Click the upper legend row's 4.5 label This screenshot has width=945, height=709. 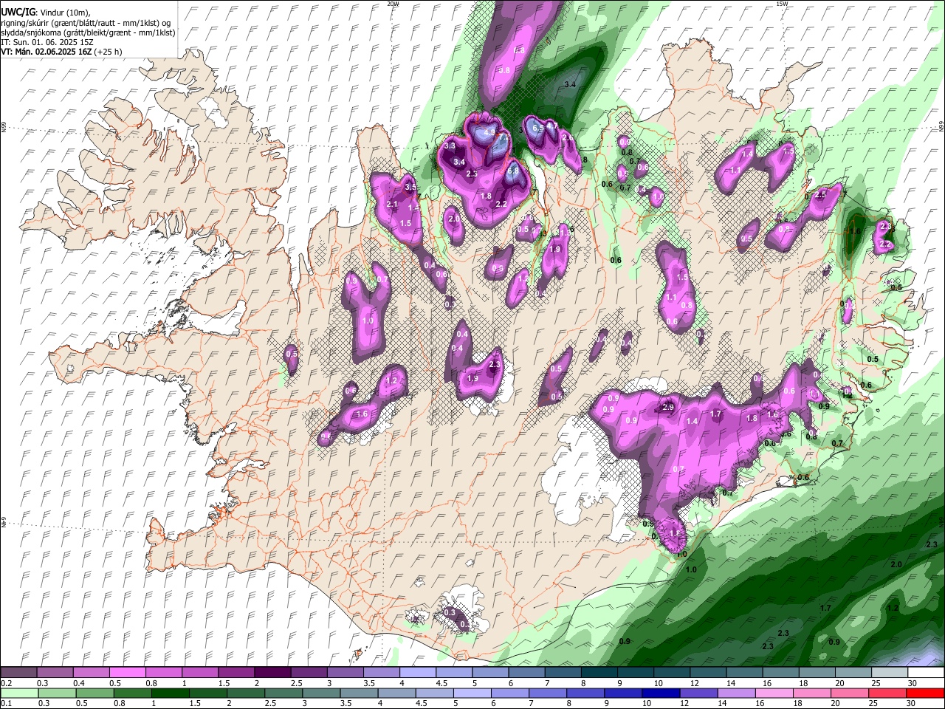[x=441, y=683]
